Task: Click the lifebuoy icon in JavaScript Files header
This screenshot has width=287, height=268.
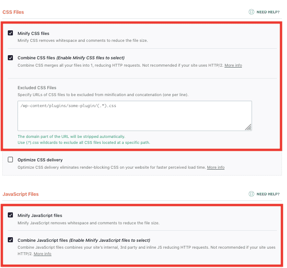Action: [251, 194]
